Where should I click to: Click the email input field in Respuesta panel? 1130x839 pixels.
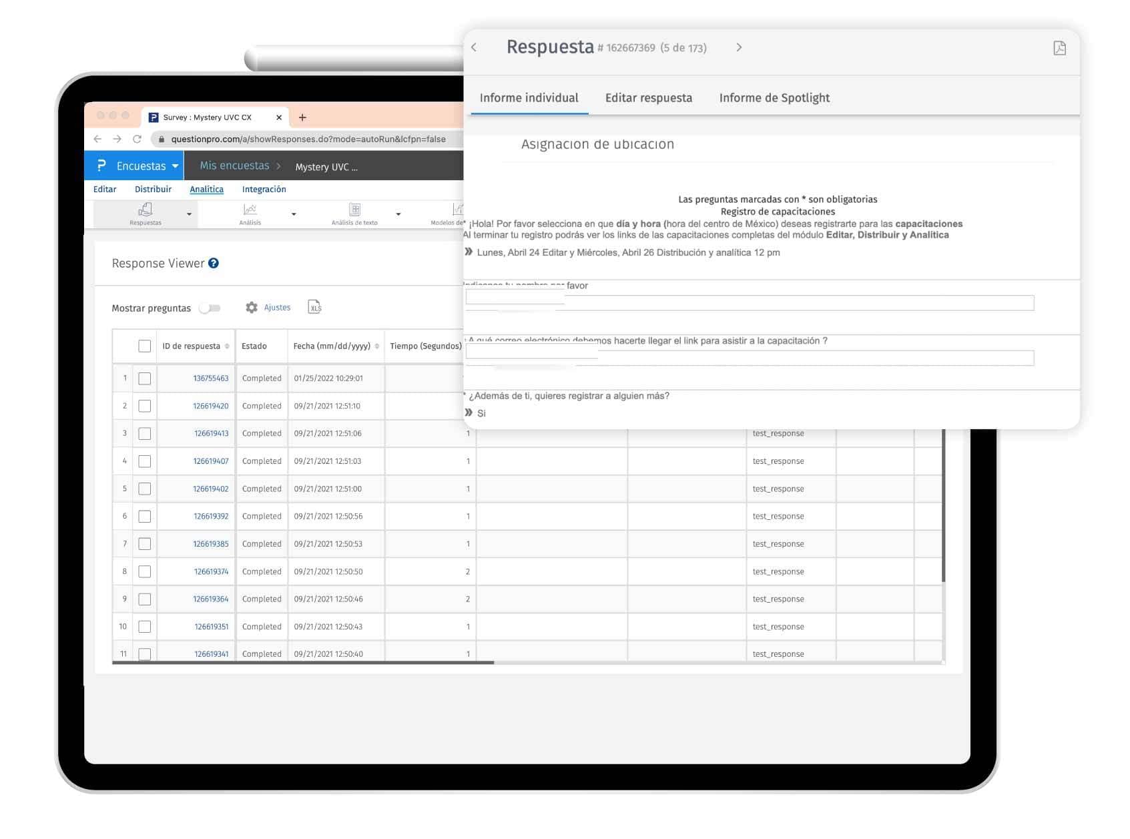tap(750, 358)
